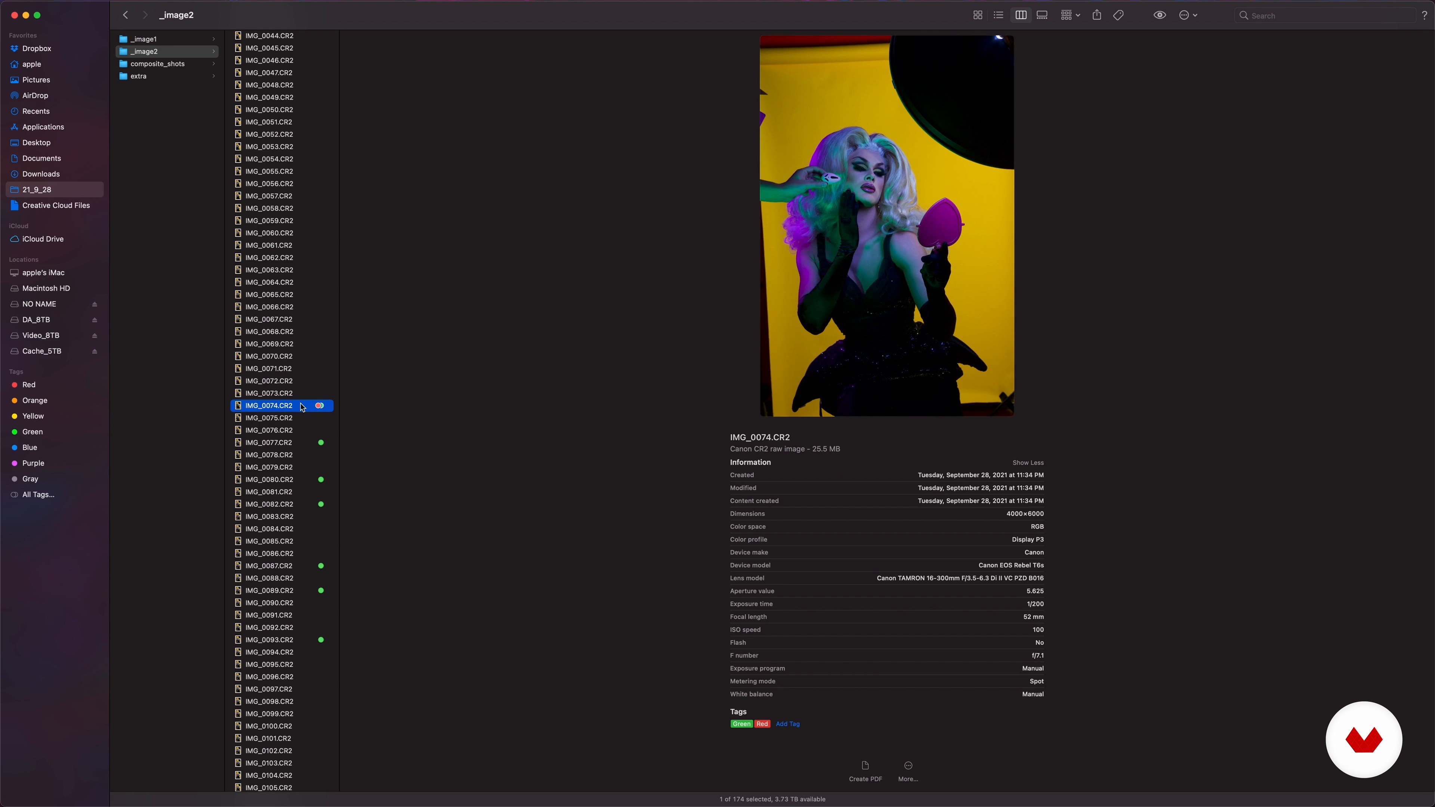
Task: Open the Downloads sidebar item
Action: (41, 174)
